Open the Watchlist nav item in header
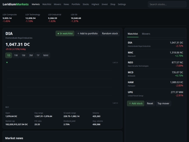Viewport: 189px width, 142px height. (47, 4)
